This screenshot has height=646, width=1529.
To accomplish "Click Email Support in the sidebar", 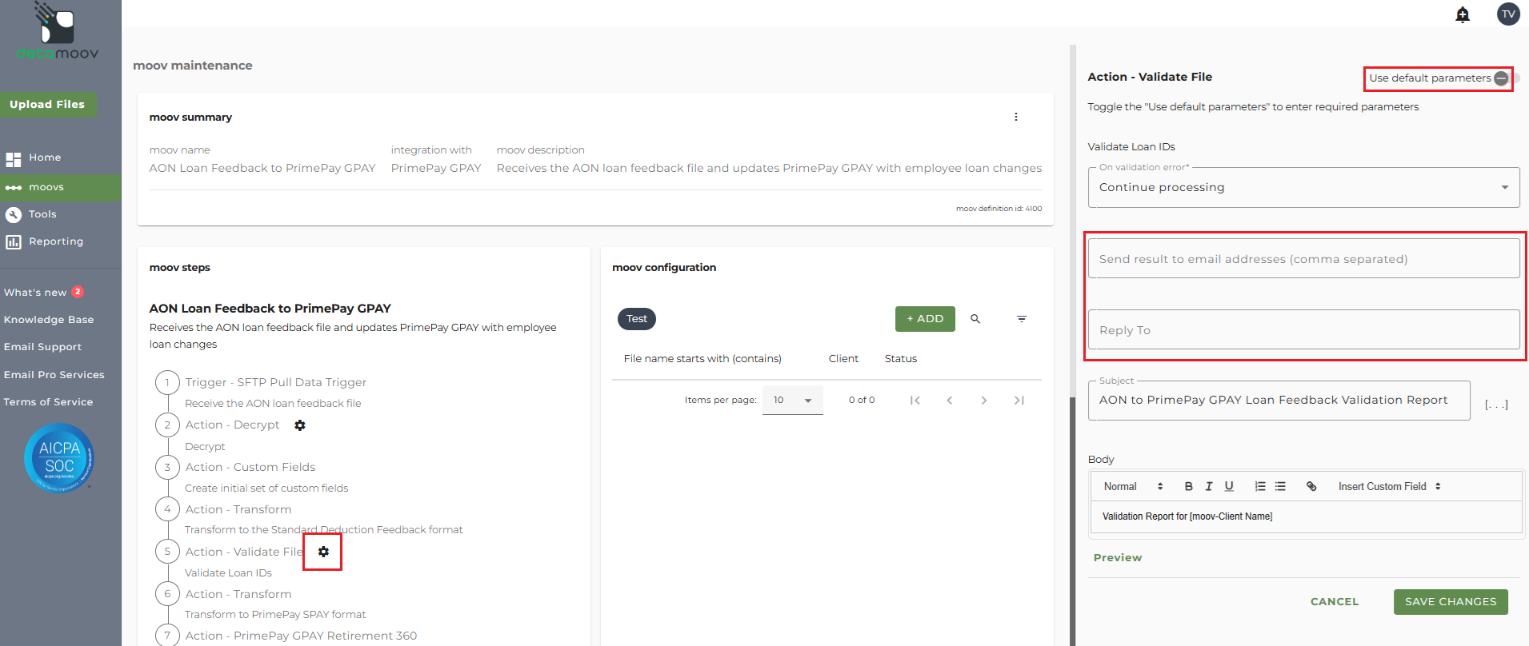I will (42, 347).
